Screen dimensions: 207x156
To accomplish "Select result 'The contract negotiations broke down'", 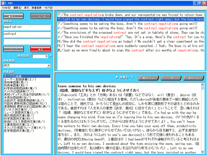I will (131, 15).
